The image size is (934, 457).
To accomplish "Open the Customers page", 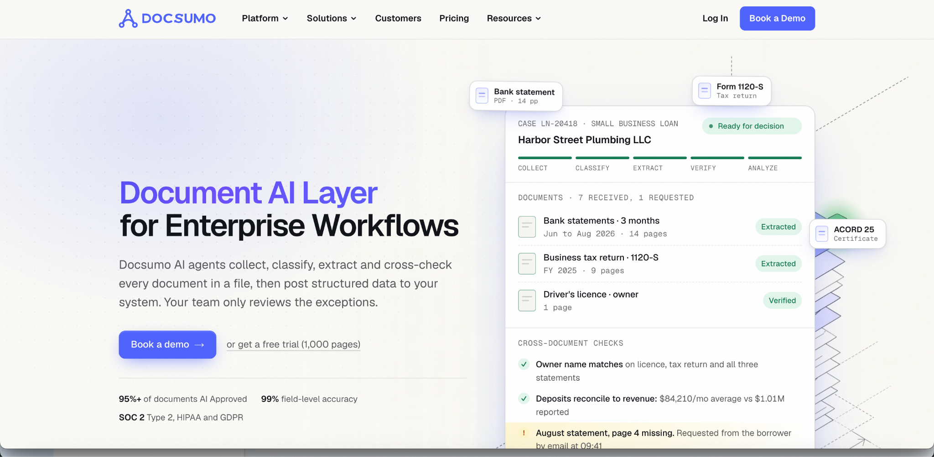I will coord(398,18).
